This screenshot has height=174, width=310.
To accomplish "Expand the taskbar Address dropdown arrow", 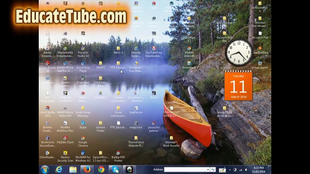I will (x=208, y=170).
